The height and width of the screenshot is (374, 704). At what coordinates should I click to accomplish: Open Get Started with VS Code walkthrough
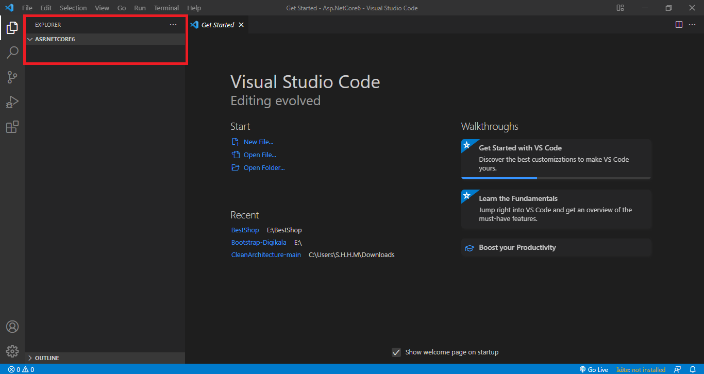pos(556,159)
